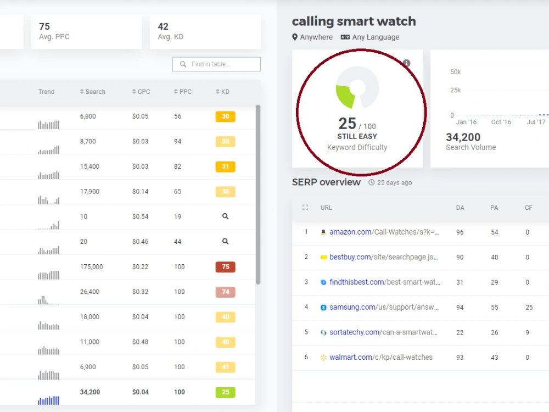Screen dimensions: 549x412
Task: Click the orange KD badge 30
Action: pos(226,116)
